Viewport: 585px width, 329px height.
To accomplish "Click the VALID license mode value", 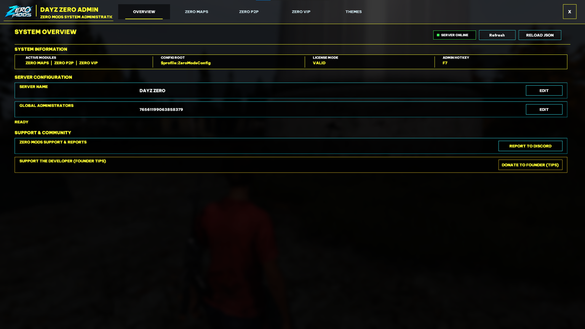I will (x=319, y=63).
